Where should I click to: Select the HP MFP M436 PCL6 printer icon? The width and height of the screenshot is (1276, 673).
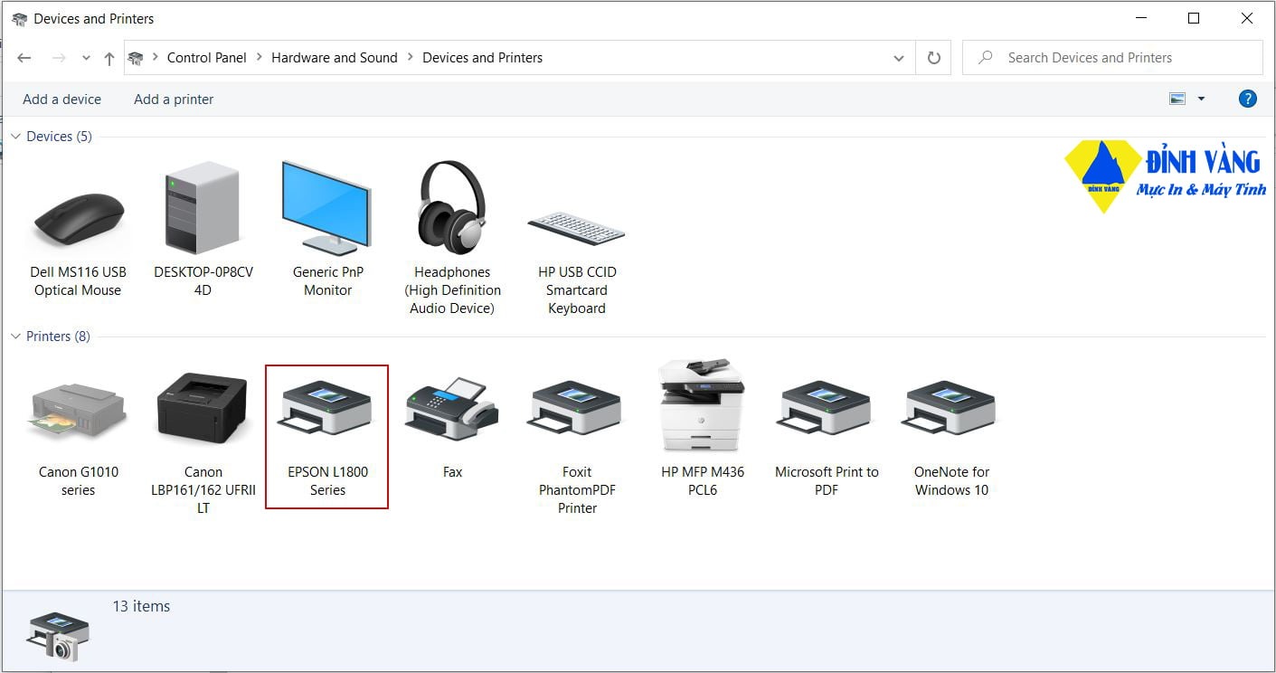(702, 404)
